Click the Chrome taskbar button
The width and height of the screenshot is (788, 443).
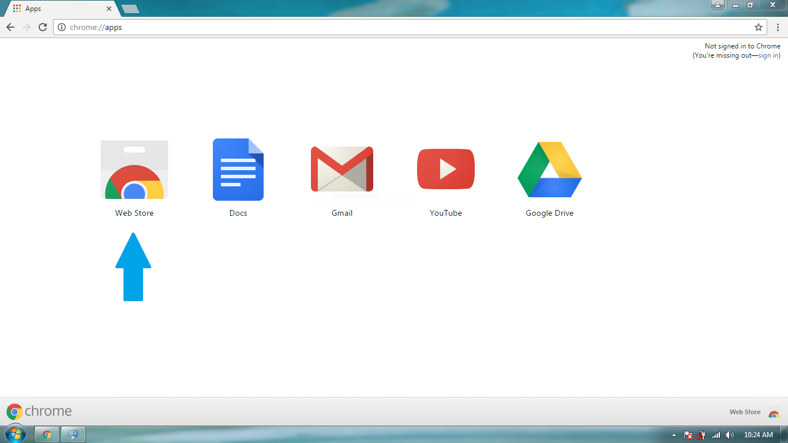click(47, 434)
